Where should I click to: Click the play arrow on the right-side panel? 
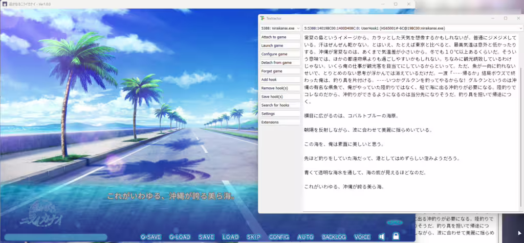pyautogui.click(x=520, y=233)
